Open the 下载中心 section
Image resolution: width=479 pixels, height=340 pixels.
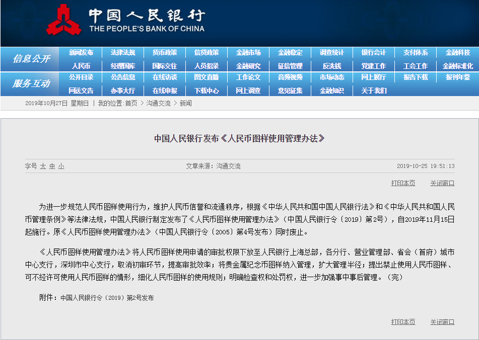pos(207,91)
